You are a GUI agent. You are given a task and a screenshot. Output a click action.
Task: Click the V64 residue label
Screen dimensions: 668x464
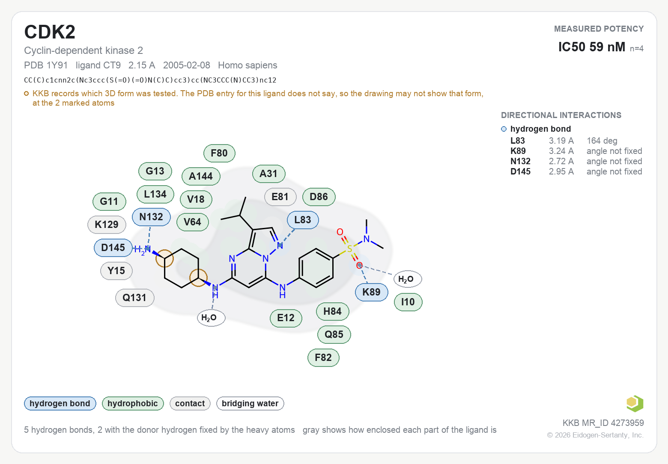coord(192,222)
